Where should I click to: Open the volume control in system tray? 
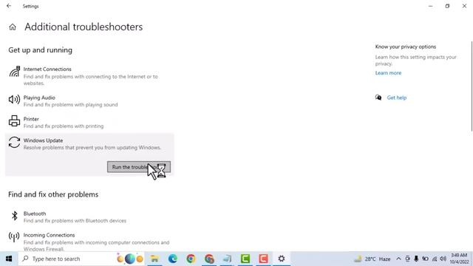coord(443,259)
